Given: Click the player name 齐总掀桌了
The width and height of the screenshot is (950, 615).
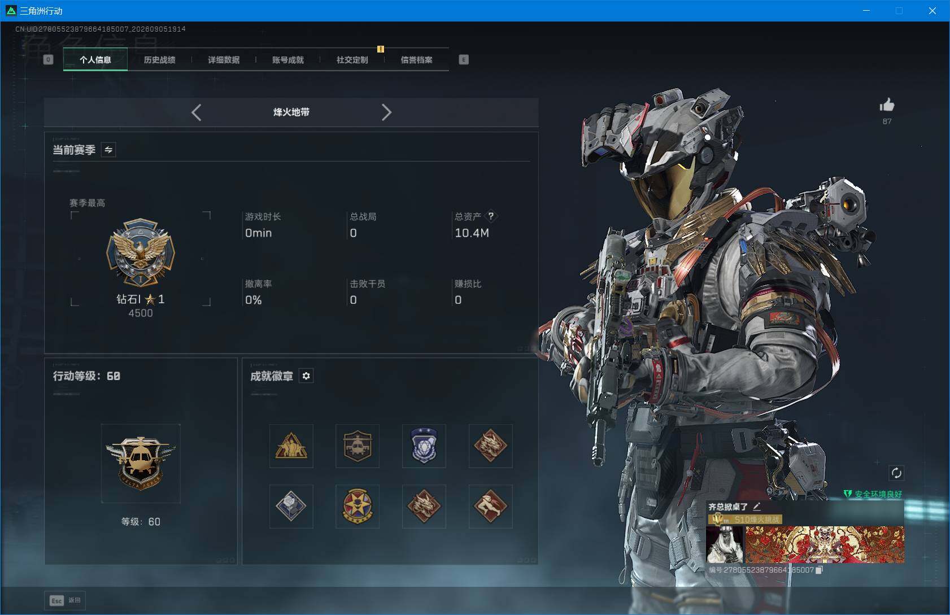Looking at the screenshot, I should pyautogui.click(x=729, y=507).
